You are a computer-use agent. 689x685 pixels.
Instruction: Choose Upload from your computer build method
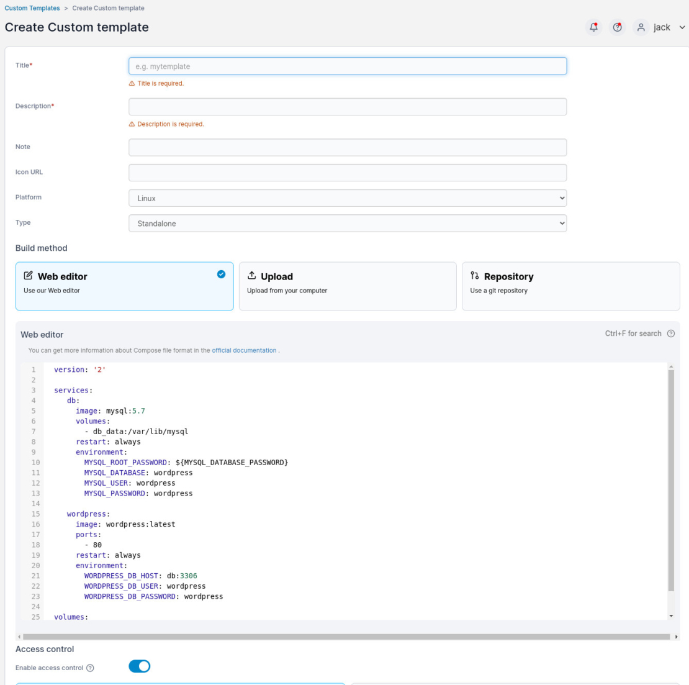[348, 286]
